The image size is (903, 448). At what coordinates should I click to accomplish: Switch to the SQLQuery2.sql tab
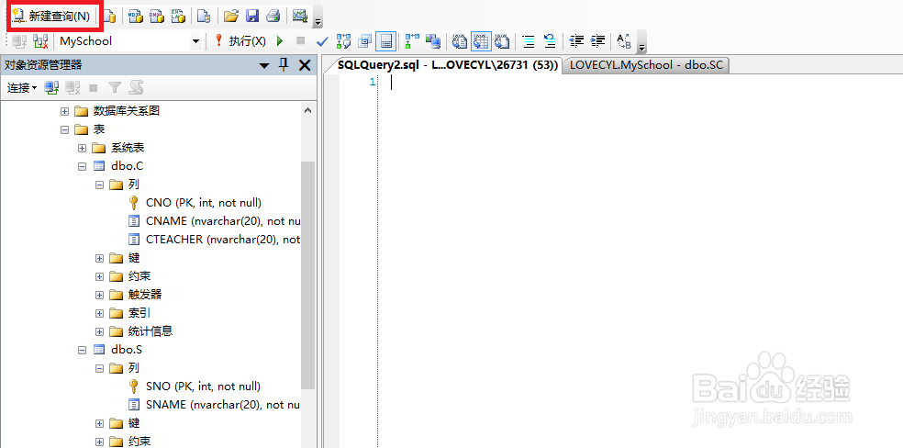[448, 65]
